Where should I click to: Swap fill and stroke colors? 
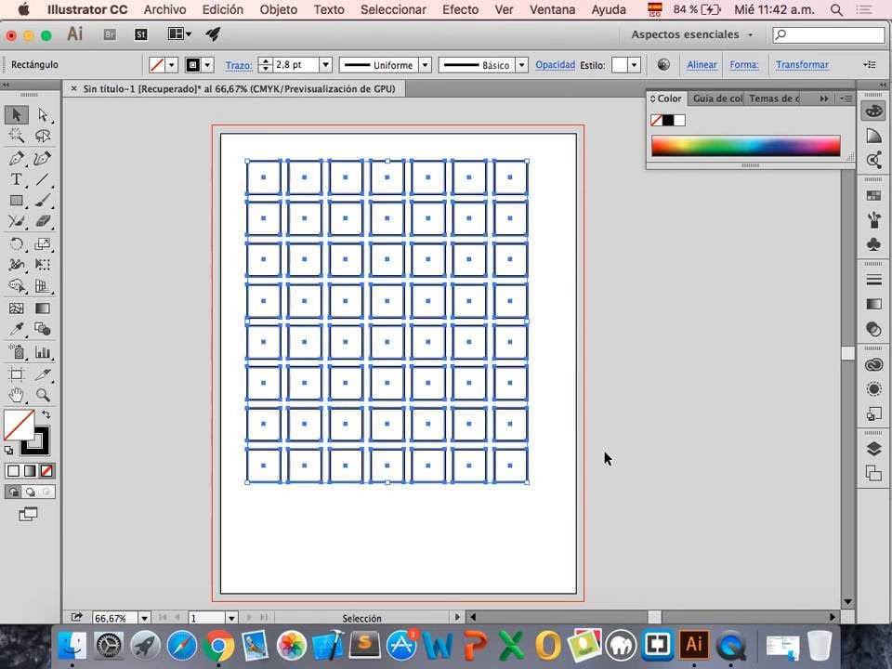(46, 414)
